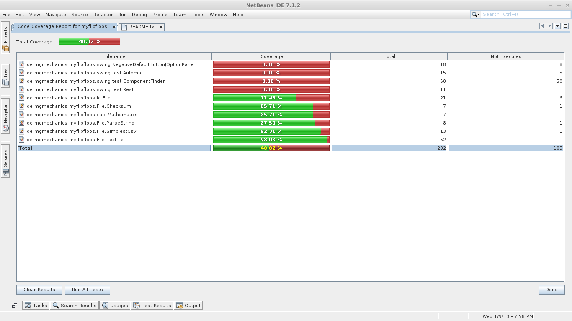The height and width of the screenshot is (321, 572).
Task: Show opened documents list dropdown
Action: tap(557, 26)
